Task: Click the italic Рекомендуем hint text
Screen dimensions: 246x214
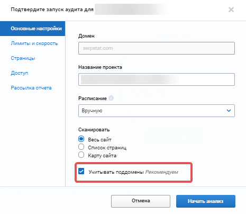Action: pos(162,172)
